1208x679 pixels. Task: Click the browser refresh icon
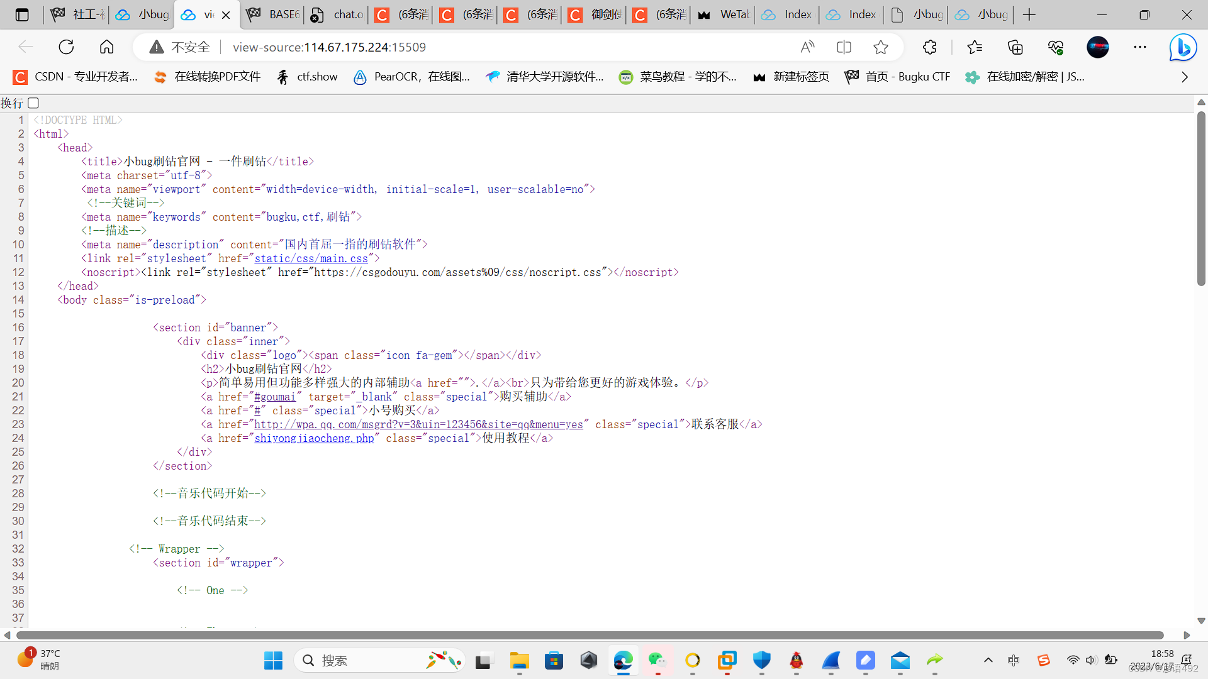[66, 47]
